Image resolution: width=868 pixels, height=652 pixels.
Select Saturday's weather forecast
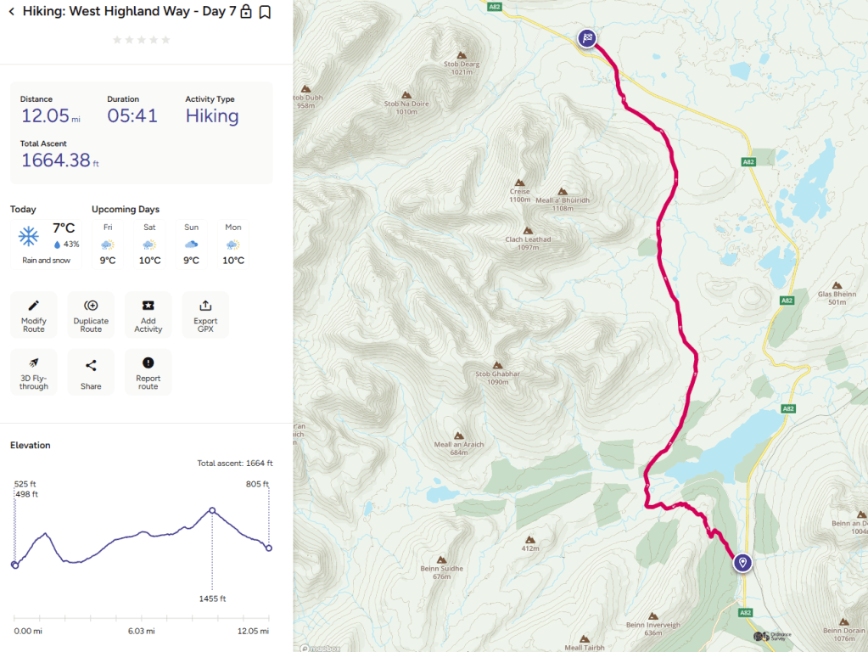point(149,244)
